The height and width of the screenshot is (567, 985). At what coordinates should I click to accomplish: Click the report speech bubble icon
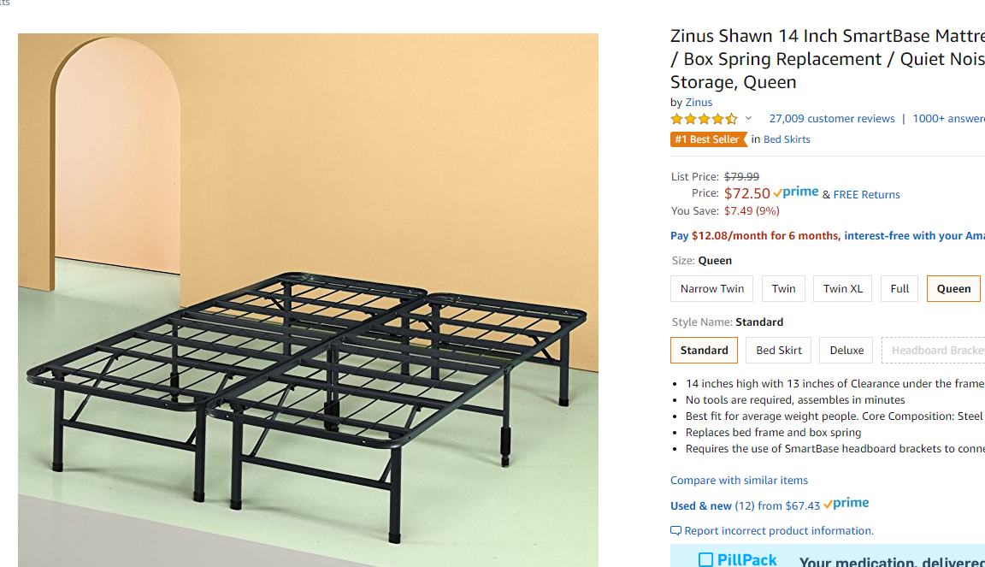[x=676, y=531]
